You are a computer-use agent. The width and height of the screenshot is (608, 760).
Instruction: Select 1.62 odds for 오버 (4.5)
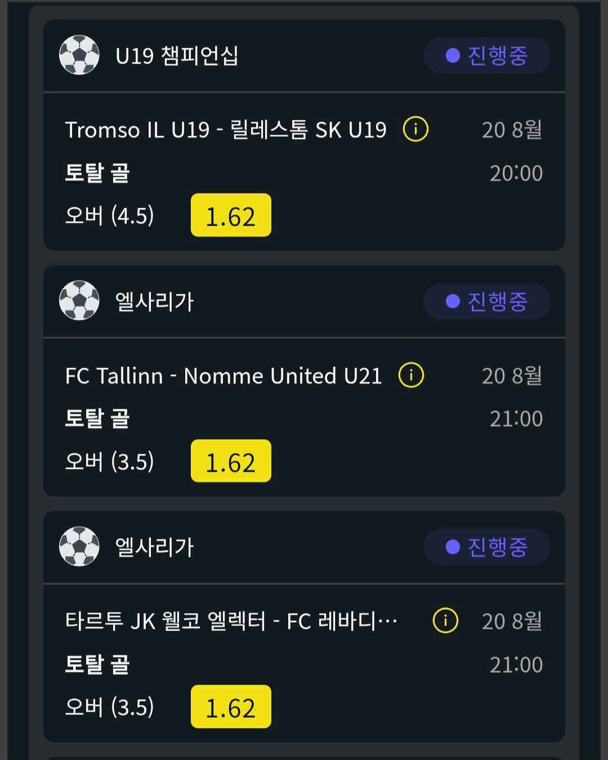click(231, 215)
